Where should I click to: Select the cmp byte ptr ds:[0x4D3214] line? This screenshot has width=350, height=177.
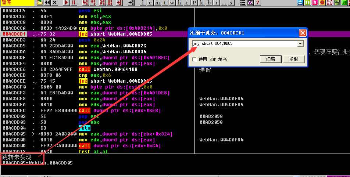coord(123,28)
